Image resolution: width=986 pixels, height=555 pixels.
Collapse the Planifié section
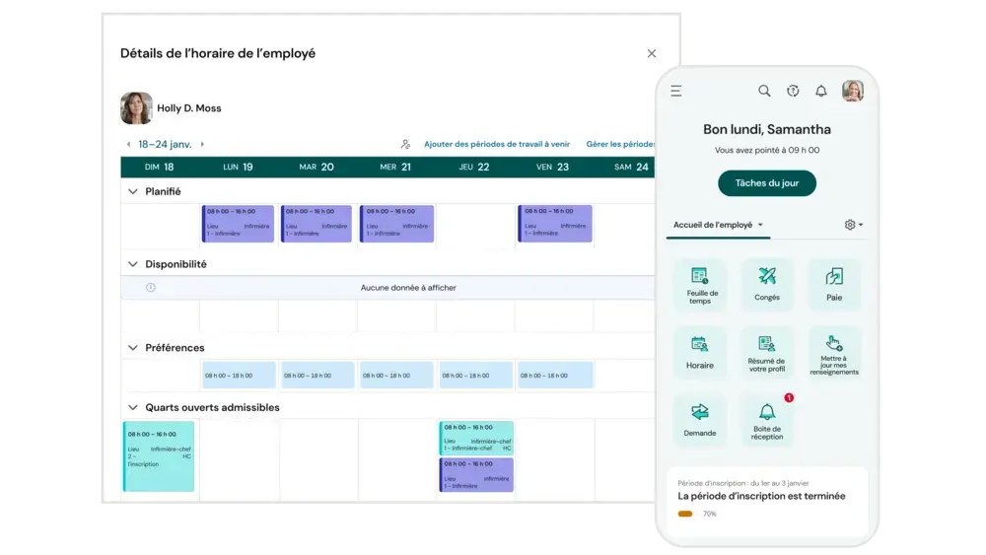(x=133, y=191)
